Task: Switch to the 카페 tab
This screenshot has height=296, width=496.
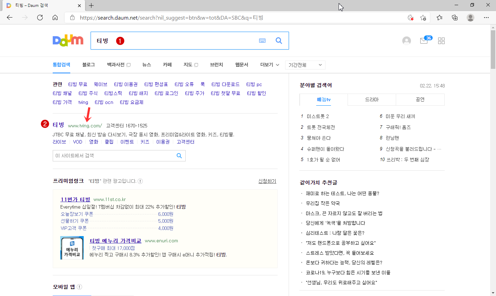Action: [167, 65]
